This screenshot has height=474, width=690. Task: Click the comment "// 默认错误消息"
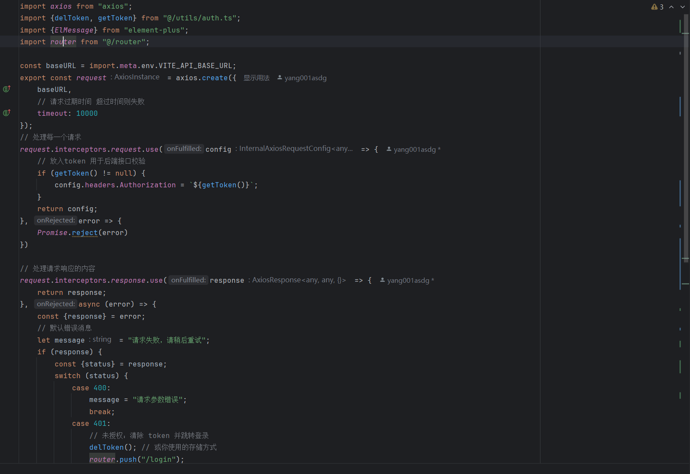point(65,328)
